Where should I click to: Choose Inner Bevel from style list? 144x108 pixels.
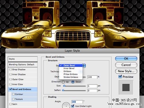pos(69,68)
